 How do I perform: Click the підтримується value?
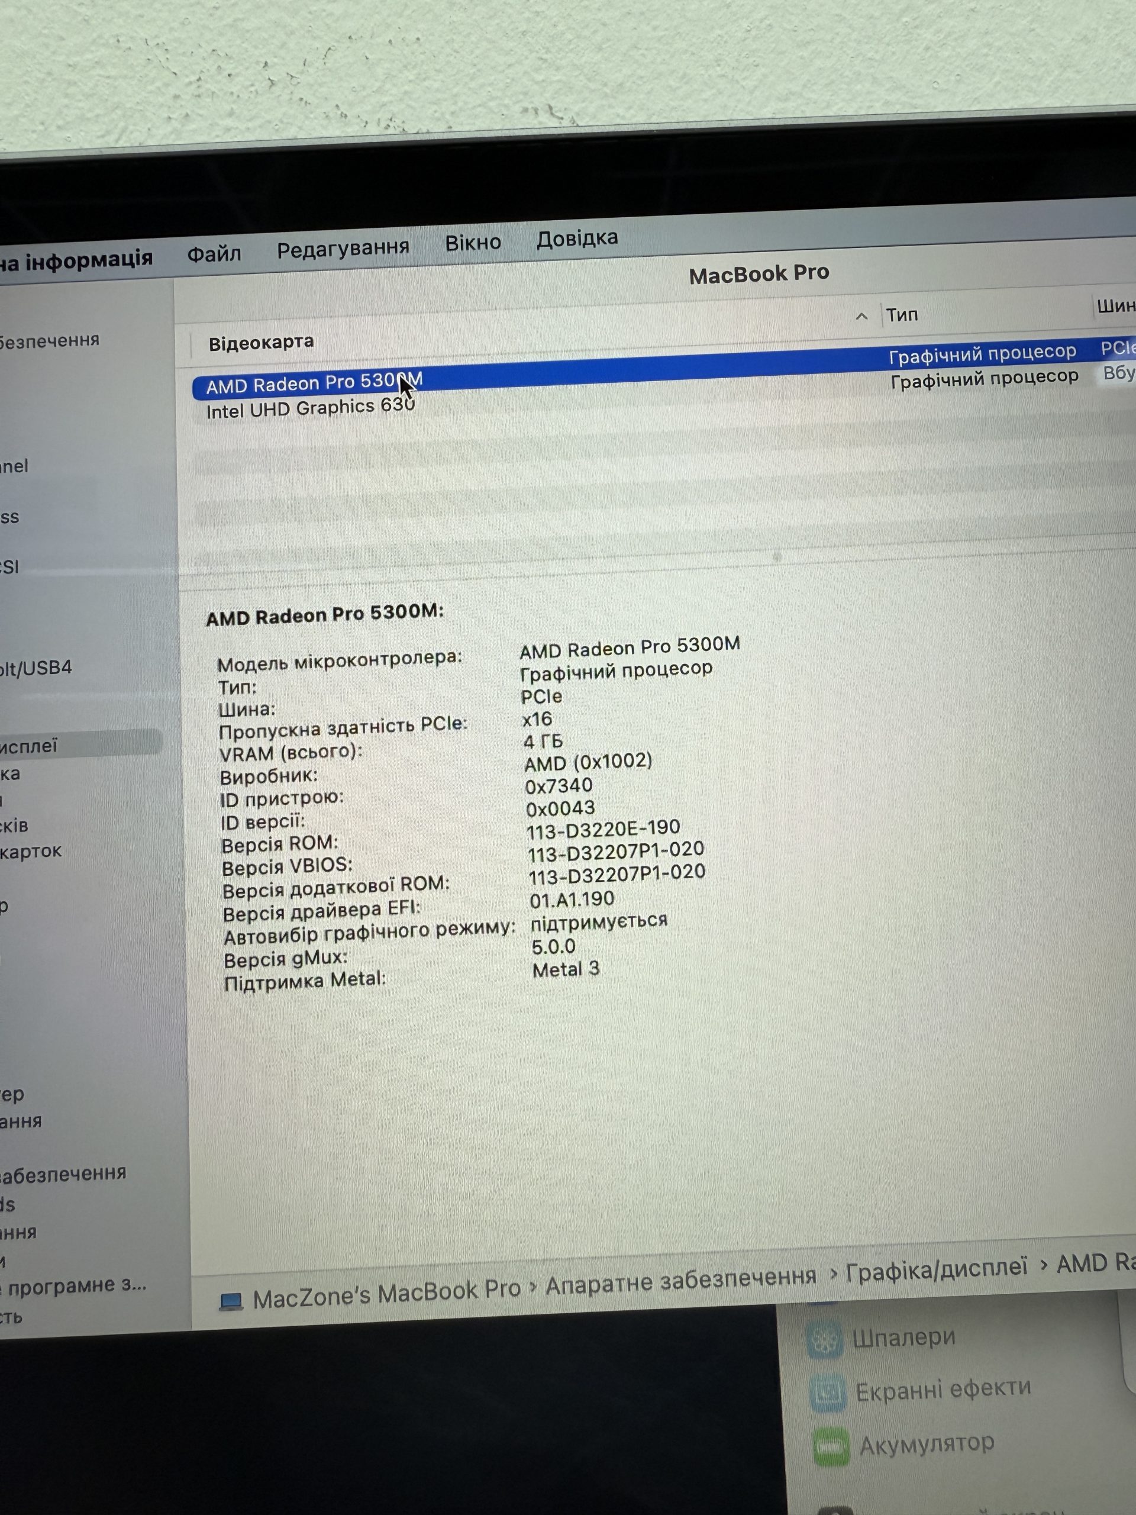tap(599, 922)
